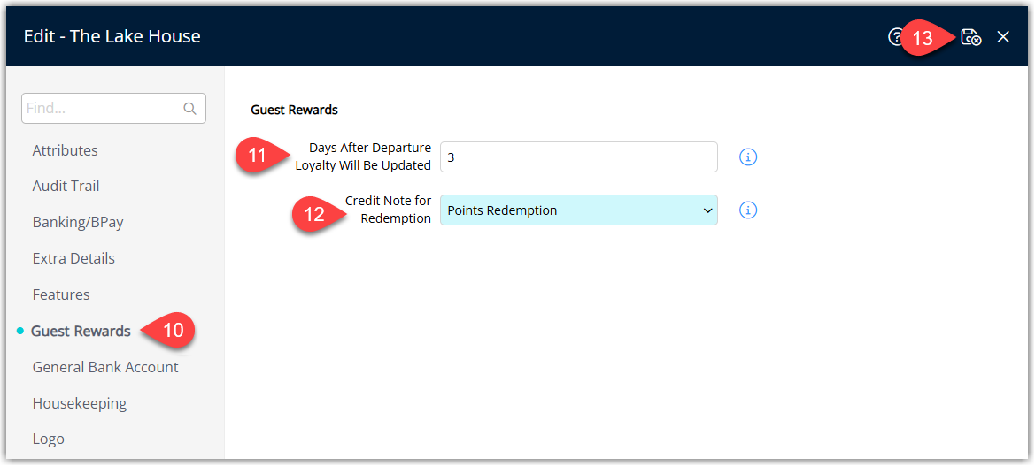Open the Credit Note for Redemption dropdown

click(579, 210)
